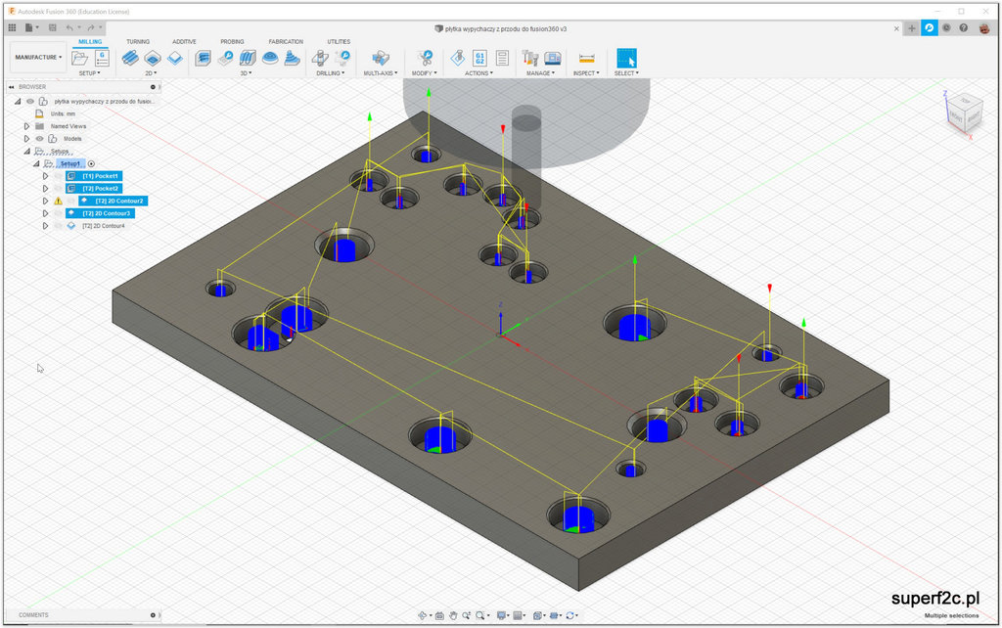Click the Simulate icon in Actions group

(x=458, y=59)
